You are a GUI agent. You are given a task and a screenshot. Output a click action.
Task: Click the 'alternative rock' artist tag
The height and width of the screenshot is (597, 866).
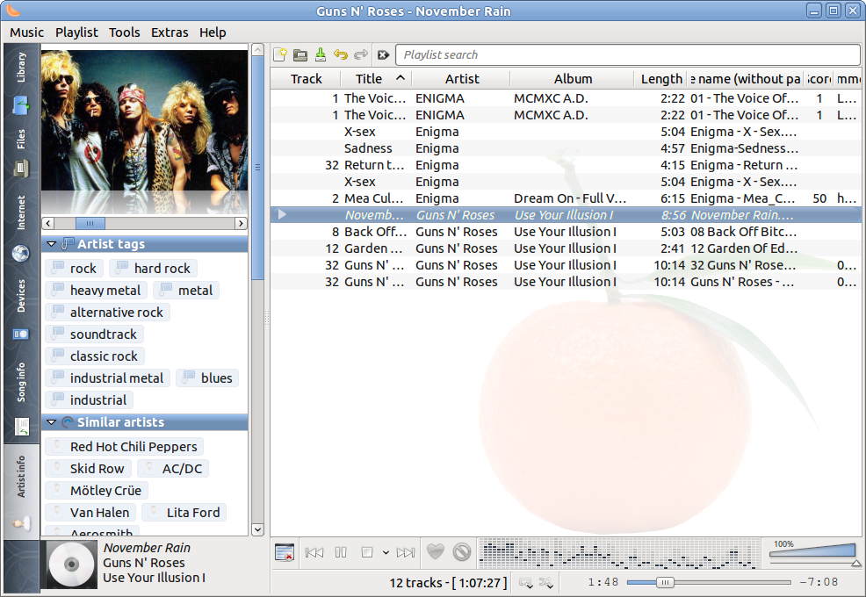107,313
